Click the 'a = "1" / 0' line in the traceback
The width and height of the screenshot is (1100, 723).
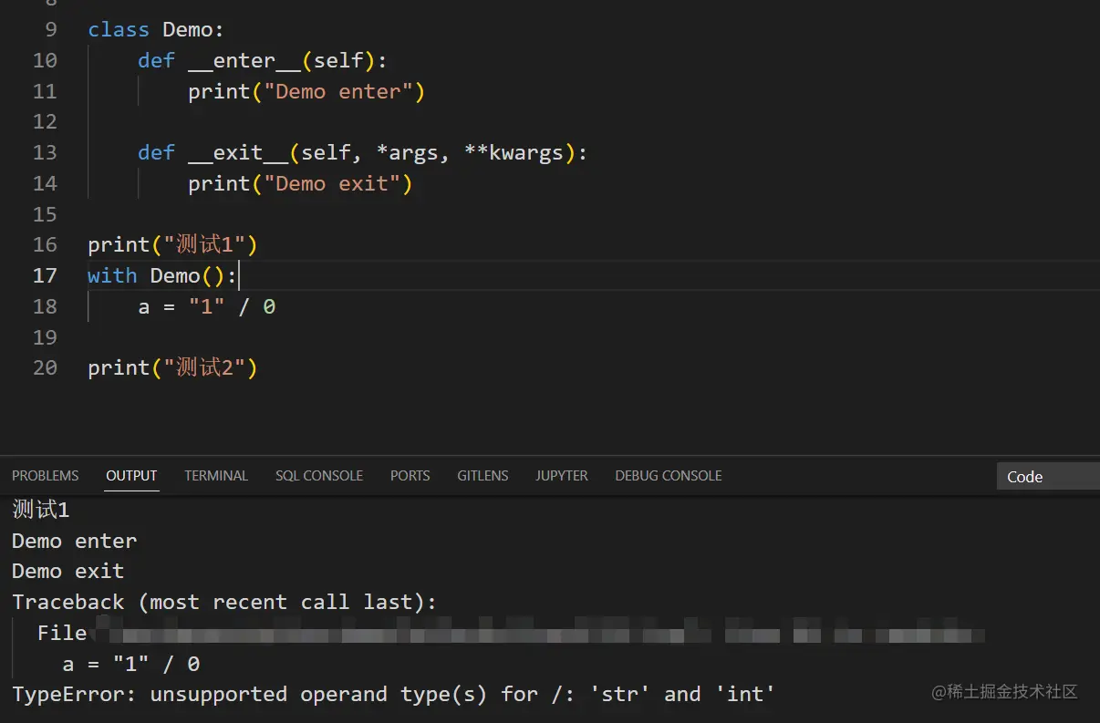tap(131, 664)
